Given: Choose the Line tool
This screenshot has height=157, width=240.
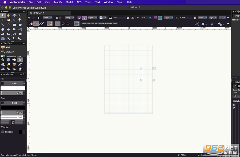Looking at the screenshot, I should click(3, 24).
